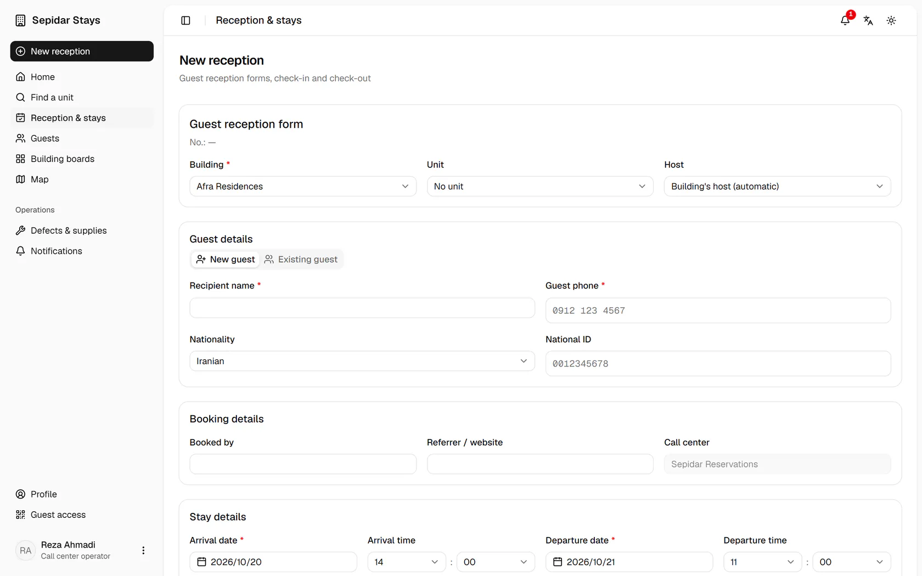Open the Reza Ahmadi three-dot menu
922x576 pixels.
(143, 550)
